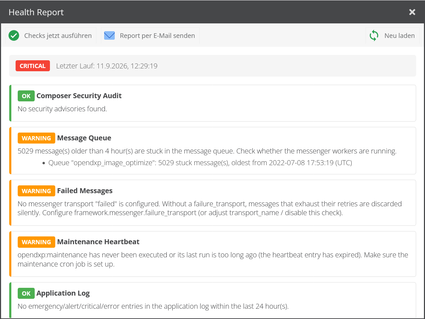This screenshot has width=425, height=319.
Task: Click the 'Failed Messages' heading
Action: 85,191
